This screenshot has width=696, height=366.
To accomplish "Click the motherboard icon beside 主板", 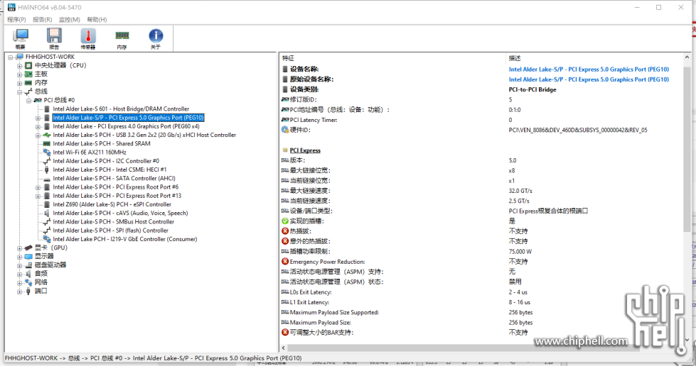I will coord(28,74).
